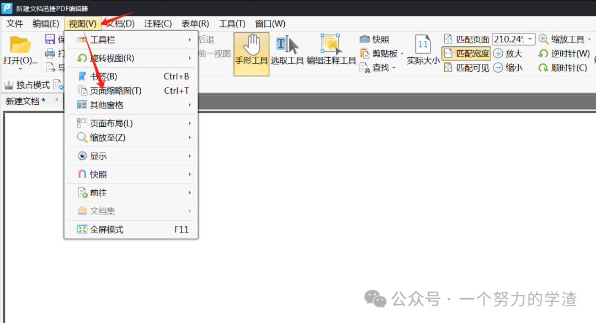Activate the 选取工具 (Selection tool)
The height and width of the screenshot is (323, 596).
pyautogui.click(x=288, y=52)
